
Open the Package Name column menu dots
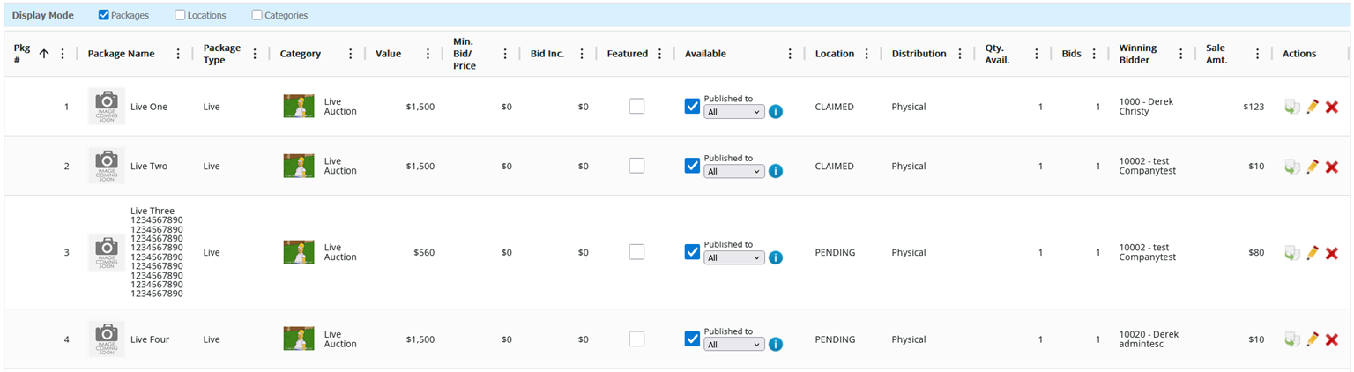(178, 54)
